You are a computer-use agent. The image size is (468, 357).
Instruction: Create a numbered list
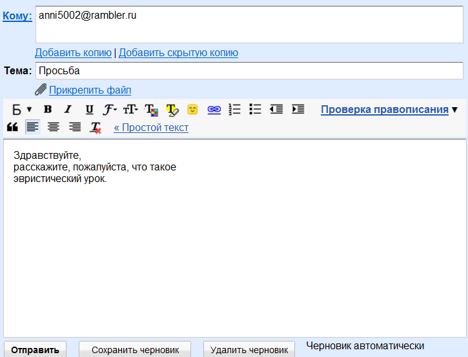point(234,109)
